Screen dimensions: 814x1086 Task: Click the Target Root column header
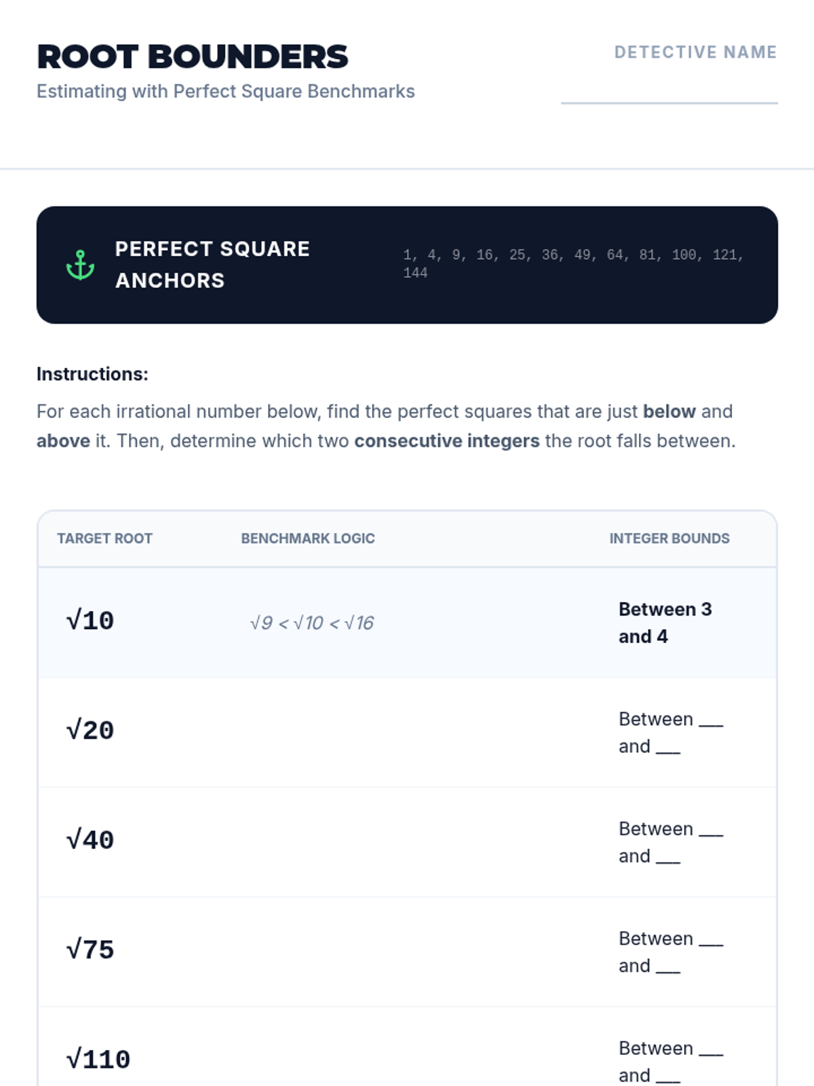(104, 538)
